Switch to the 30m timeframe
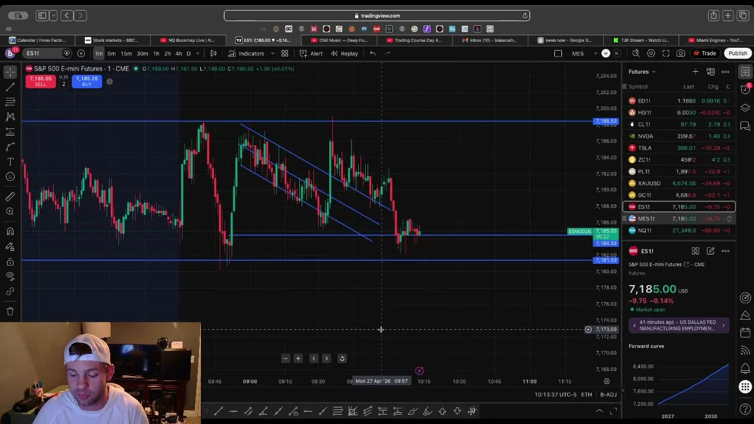This screenshot has width=754, height=424. 143,54
